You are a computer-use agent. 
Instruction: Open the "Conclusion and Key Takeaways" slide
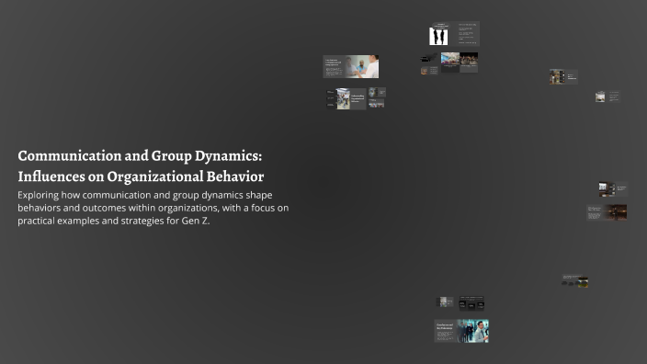pos(461,331)
